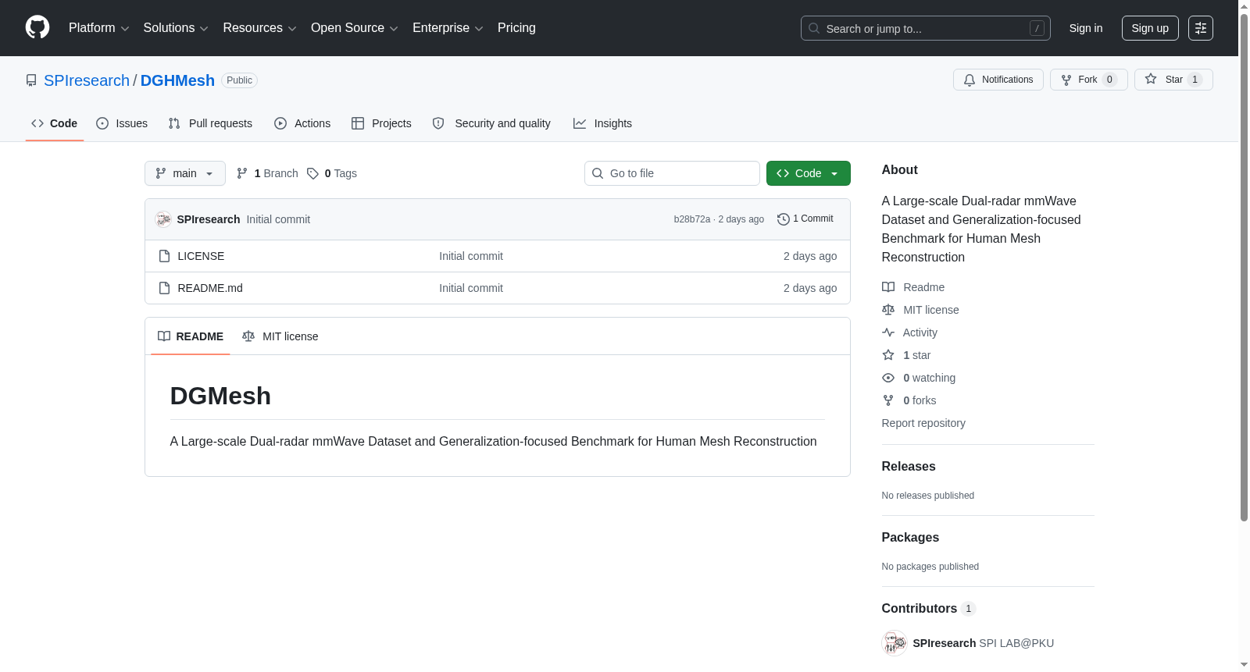
Task: Switch to the Actions tab
Action: [x=302, y=123]
